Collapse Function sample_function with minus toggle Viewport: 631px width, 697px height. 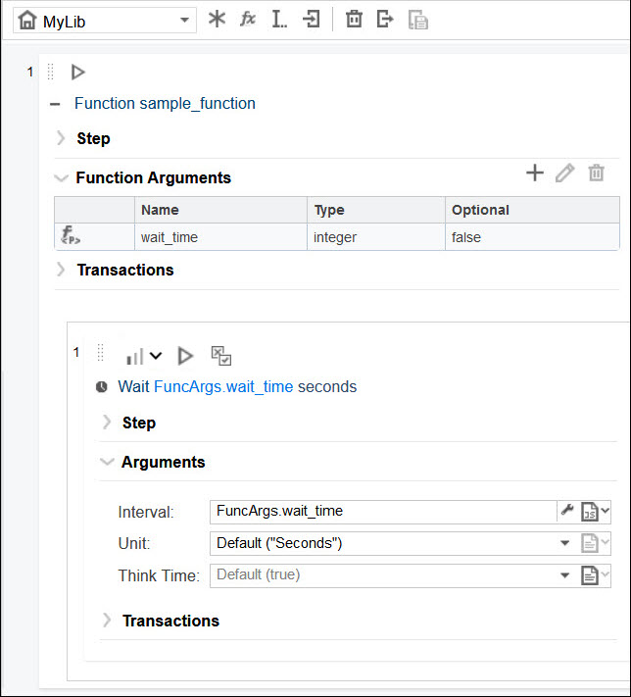tap(55, 104)
